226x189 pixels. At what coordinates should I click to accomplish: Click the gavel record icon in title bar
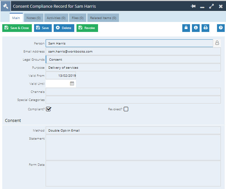coord(5,6)
